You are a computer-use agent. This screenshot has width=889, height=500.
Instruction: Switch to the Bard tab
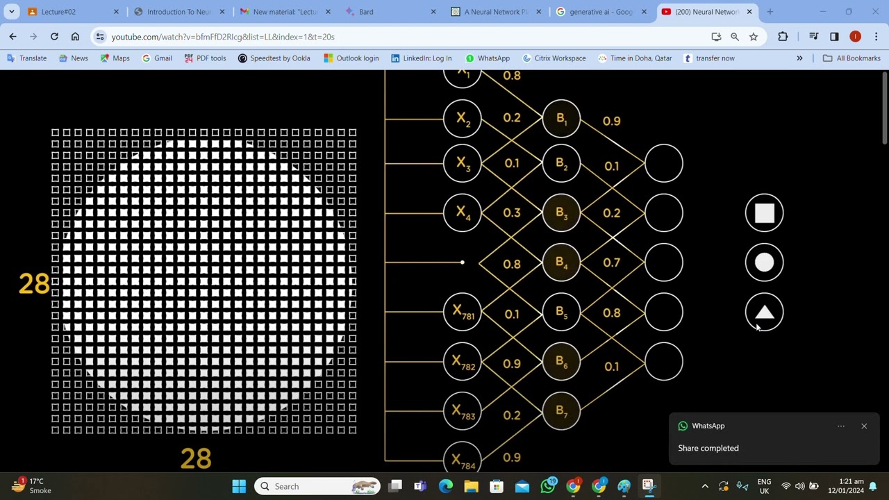[389, 12]
